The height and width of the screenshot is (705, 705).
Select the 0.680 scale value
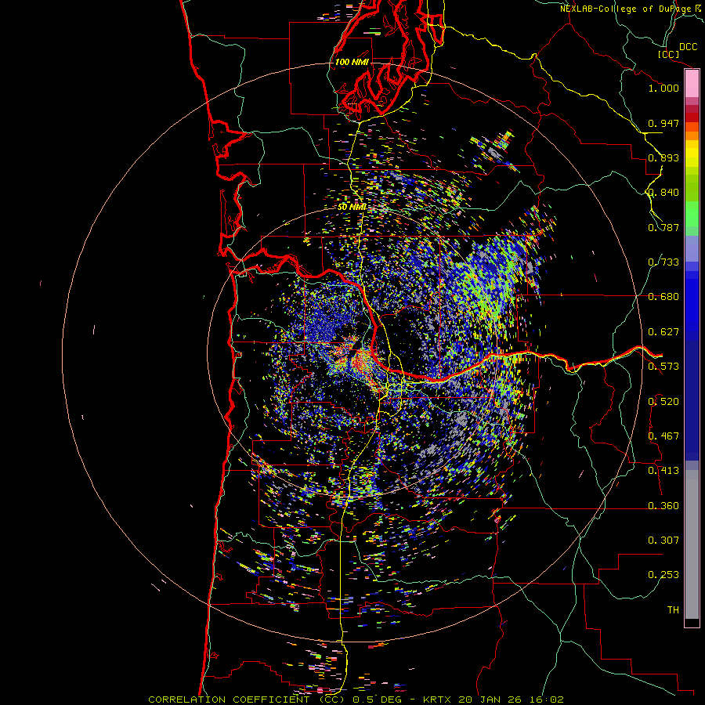pos(663,297)
